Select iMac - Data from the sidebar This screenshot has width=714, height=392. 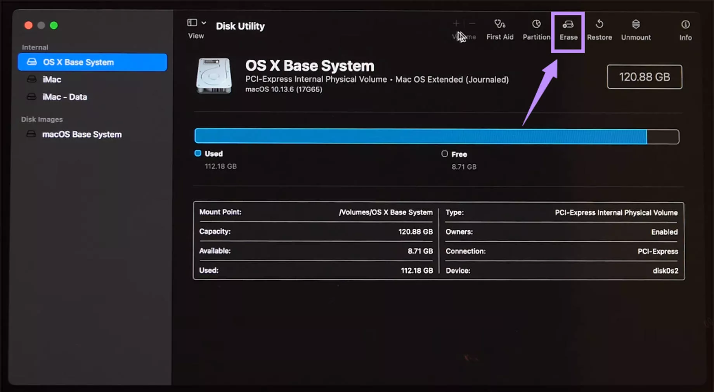[65, 97]
